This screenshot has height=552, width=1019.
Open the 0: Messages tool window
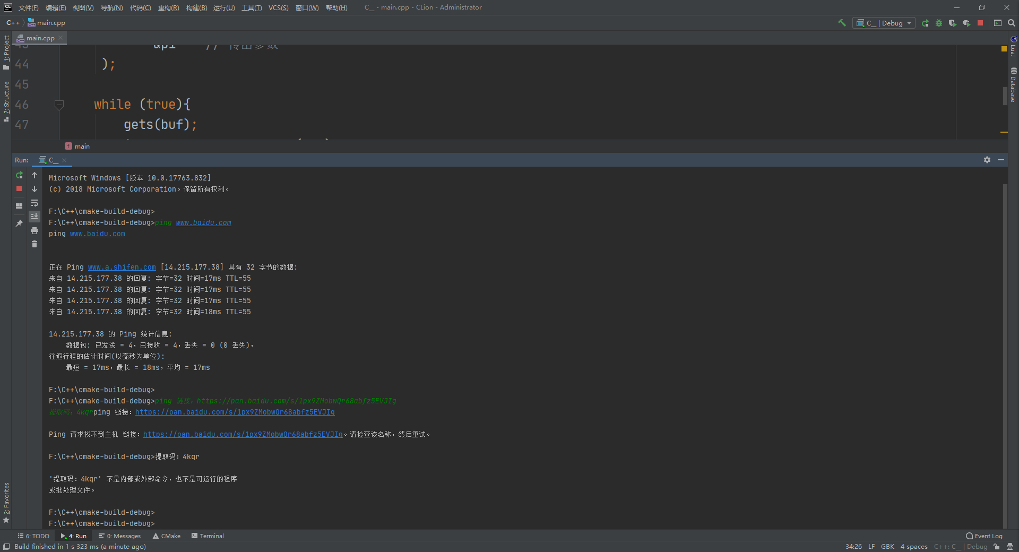click(119, 536)
